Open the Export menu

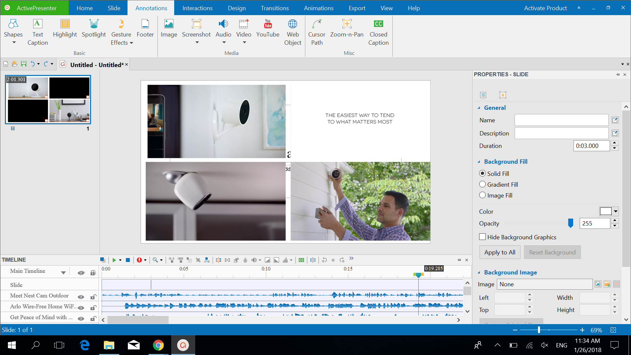pos(357,8)
